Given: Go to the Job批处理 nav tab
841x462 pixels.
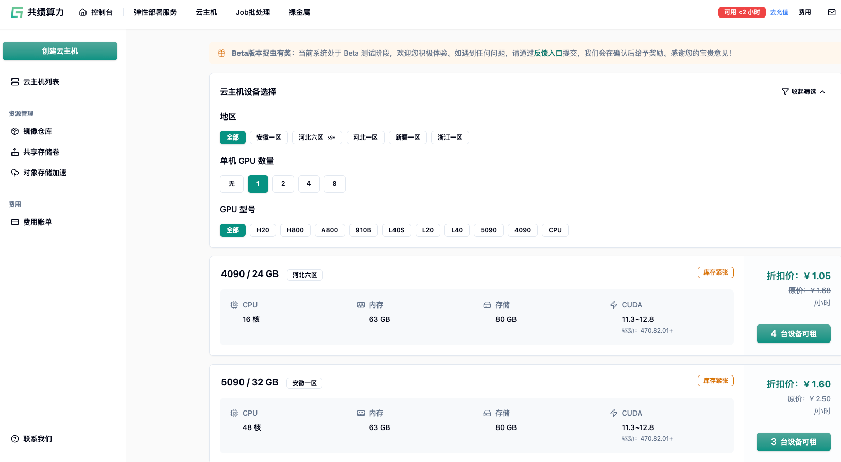Looking at the screenshot, I should [x=252, y=12].
